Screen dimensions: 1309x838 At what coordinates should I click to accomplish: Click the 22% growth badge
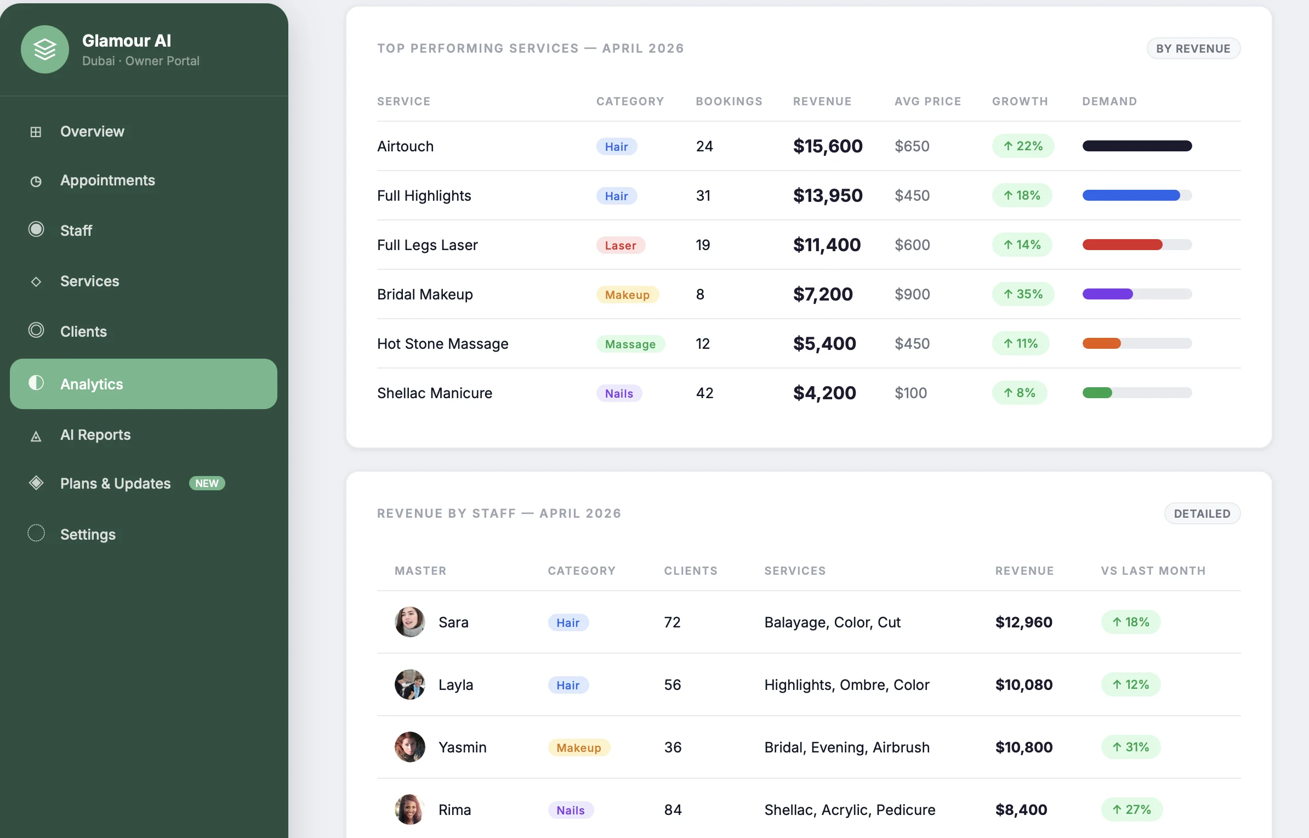[1023, 146]
